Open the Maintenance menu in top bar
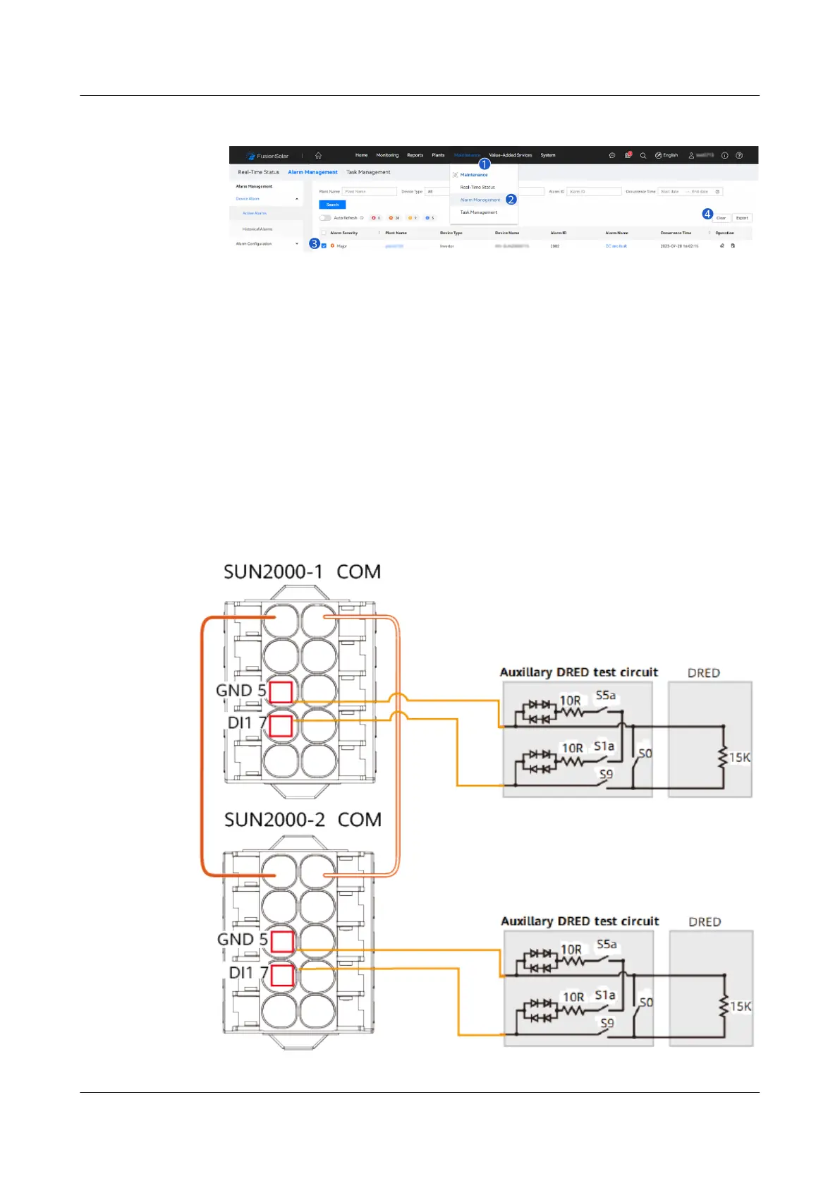This screenshot has width=840, height=1188. (467, 155)
